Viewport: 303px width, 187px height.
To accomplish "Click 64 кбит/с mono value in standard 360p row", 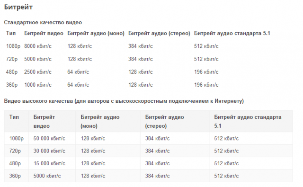I will click(78, 85).
